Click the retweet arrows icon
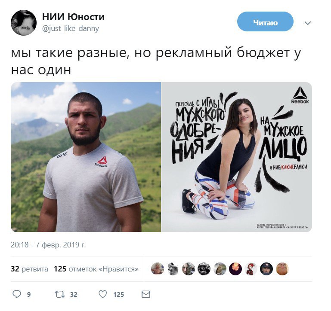 (60, 294)
